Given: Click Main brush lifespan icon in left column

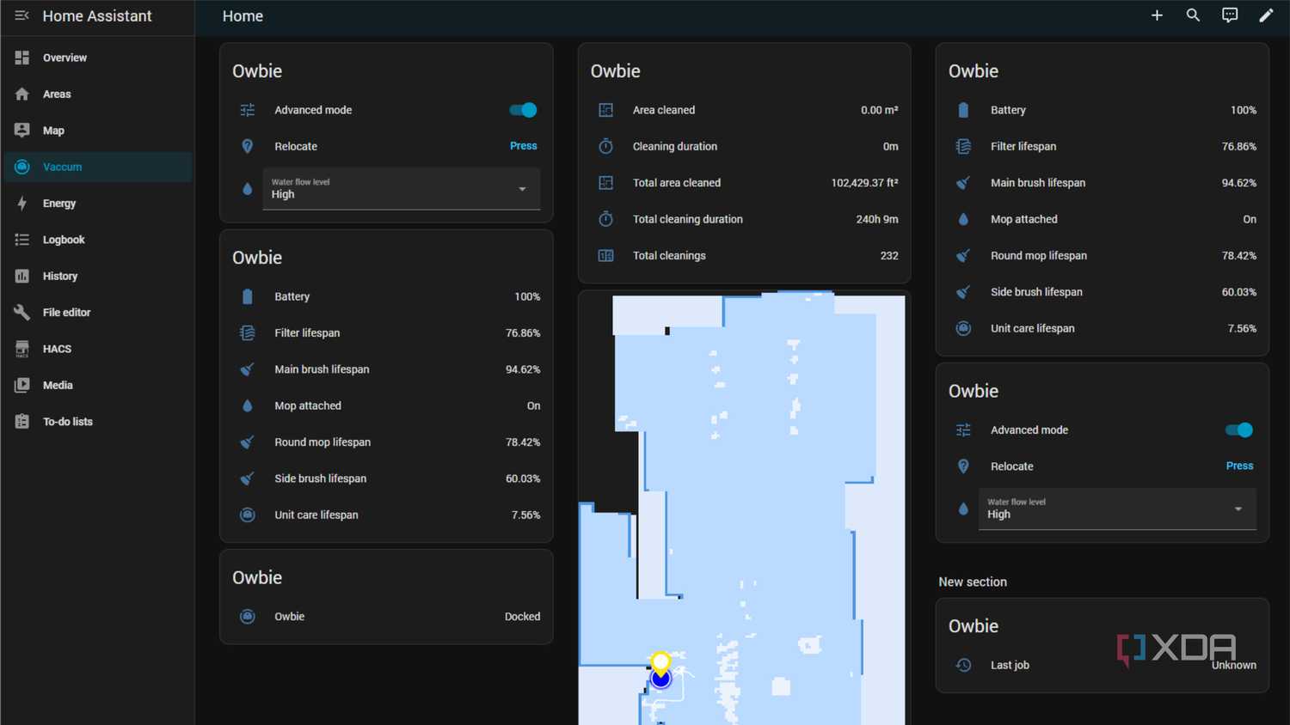Looking at the screenshot, I should (248, 369).
